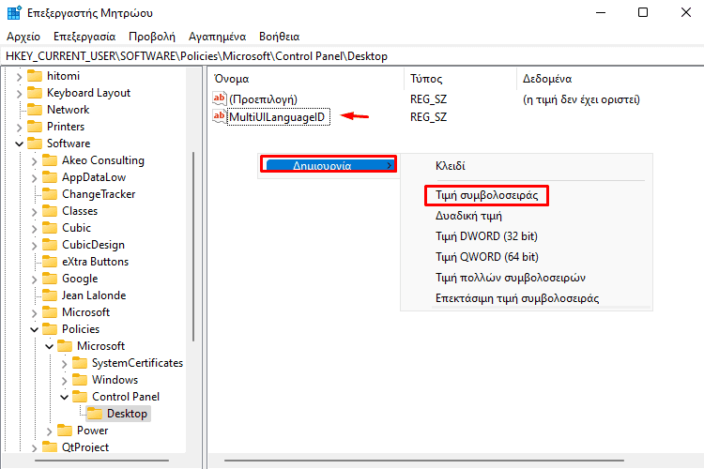Image resolution: width=704 pixels, height=469 pixels.
Task: Click the Keyboard Layout folder icon
Action: pos(35,93)
